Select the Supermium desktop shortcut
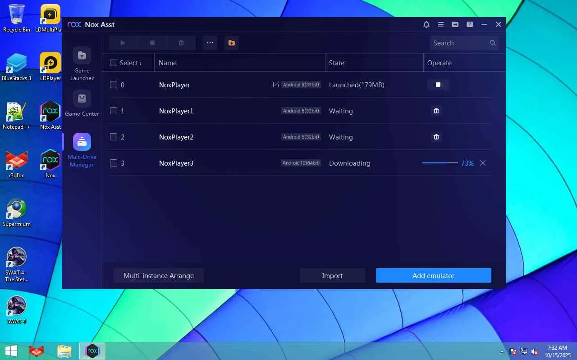This screenshot has height=360, width=577. coord(17,213)
